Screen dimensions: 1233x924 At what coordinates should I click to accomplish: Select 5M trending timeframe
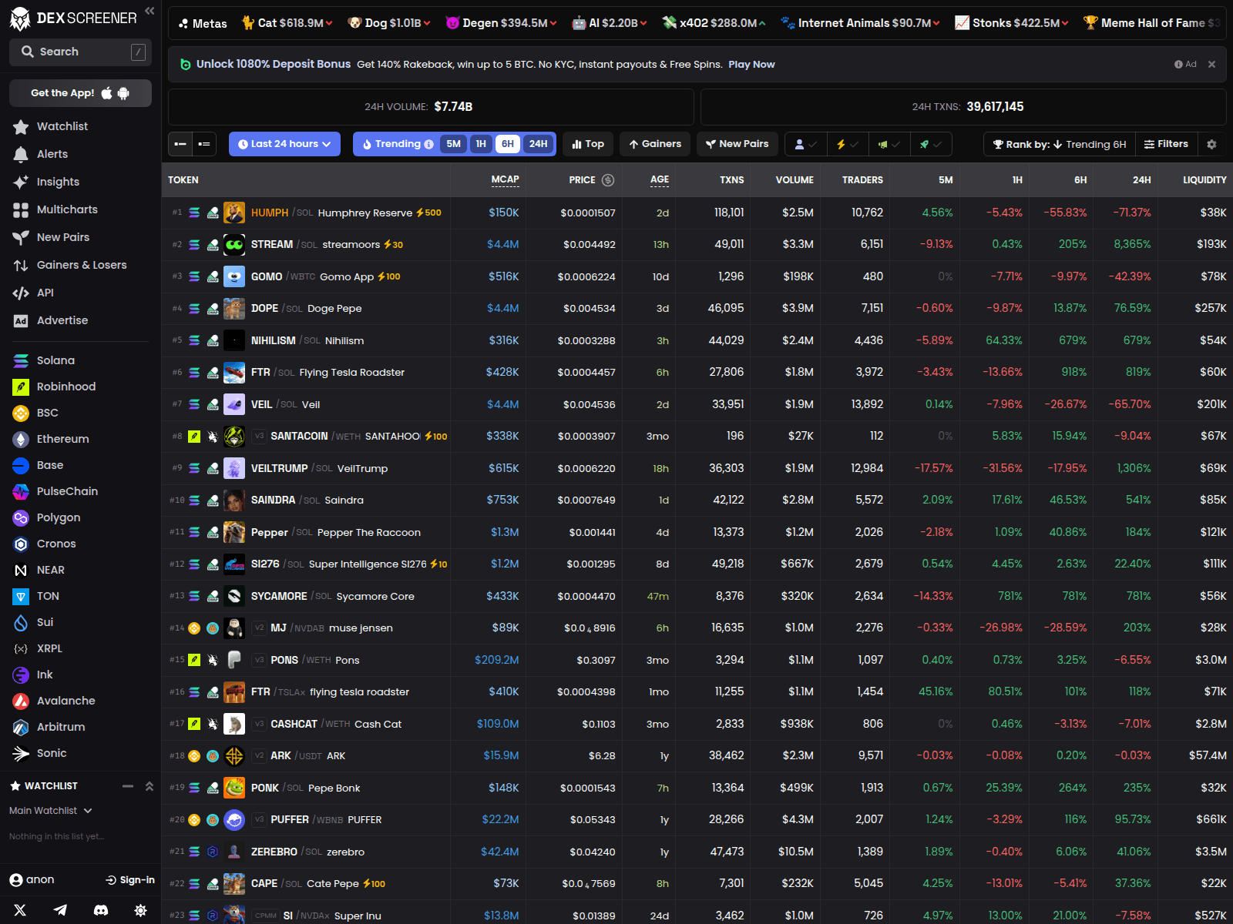[x=453, y=144]
